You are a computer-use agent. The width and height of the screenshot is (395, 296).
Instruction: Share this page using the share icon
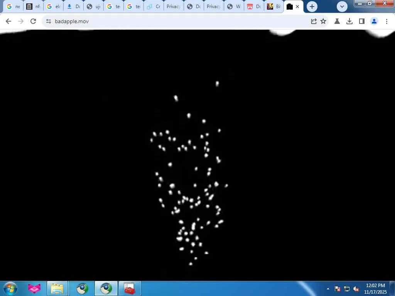tap(314, 22)
